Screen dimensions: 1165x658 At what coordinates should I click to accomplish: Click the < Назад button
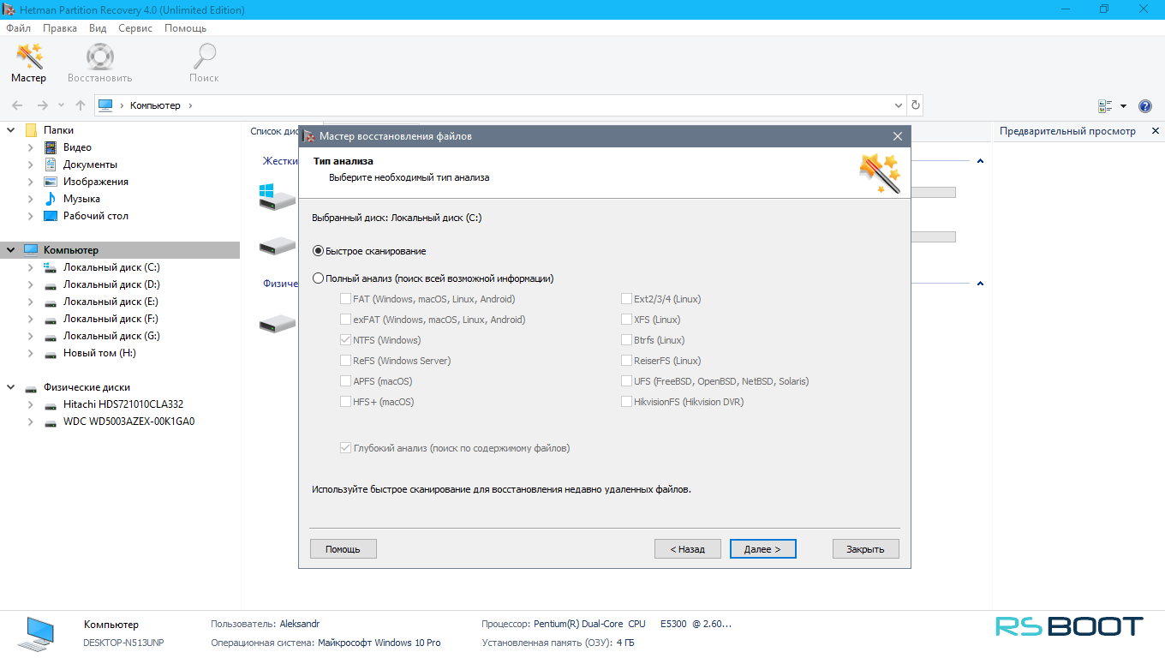[x=687, y=549]
